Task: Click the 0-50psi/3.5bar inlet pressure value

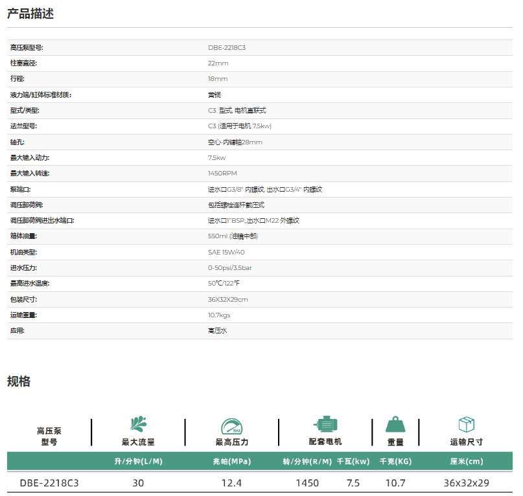Action: 229,268
